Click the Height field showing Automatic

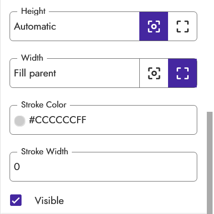75,26
